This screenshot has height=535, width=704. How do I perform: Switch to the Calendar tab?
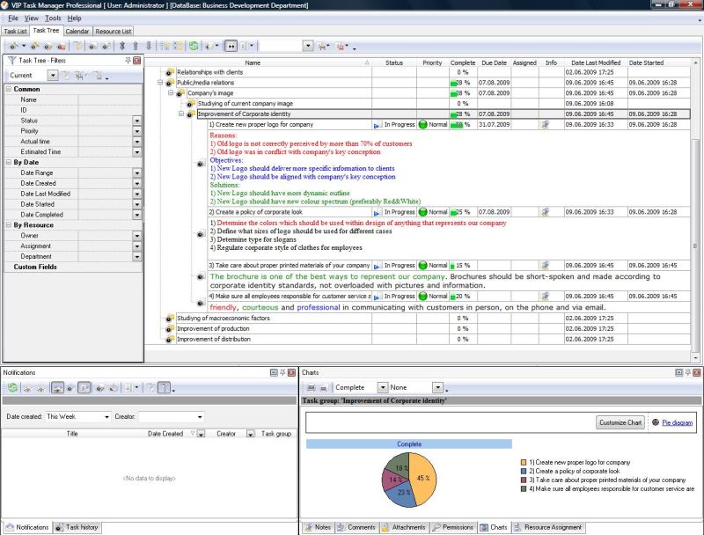[77, 31]
